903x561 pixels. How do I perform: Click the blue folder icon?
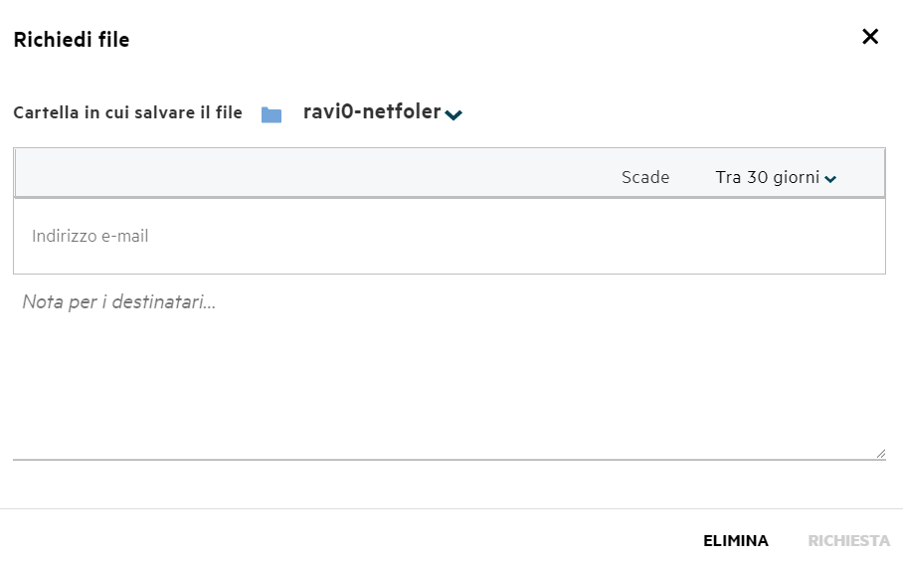pos(271,114)
